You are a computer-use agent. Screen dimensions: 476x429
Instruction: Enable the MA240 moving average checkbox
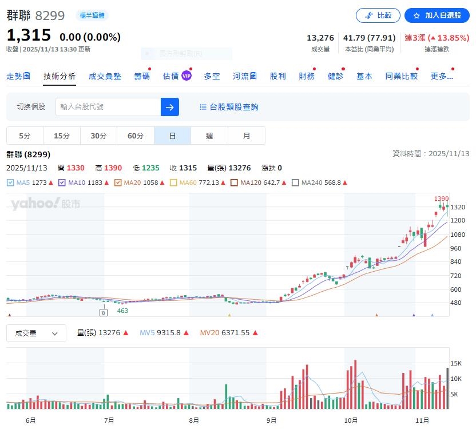pyautogui.click(x=295, y=182)
